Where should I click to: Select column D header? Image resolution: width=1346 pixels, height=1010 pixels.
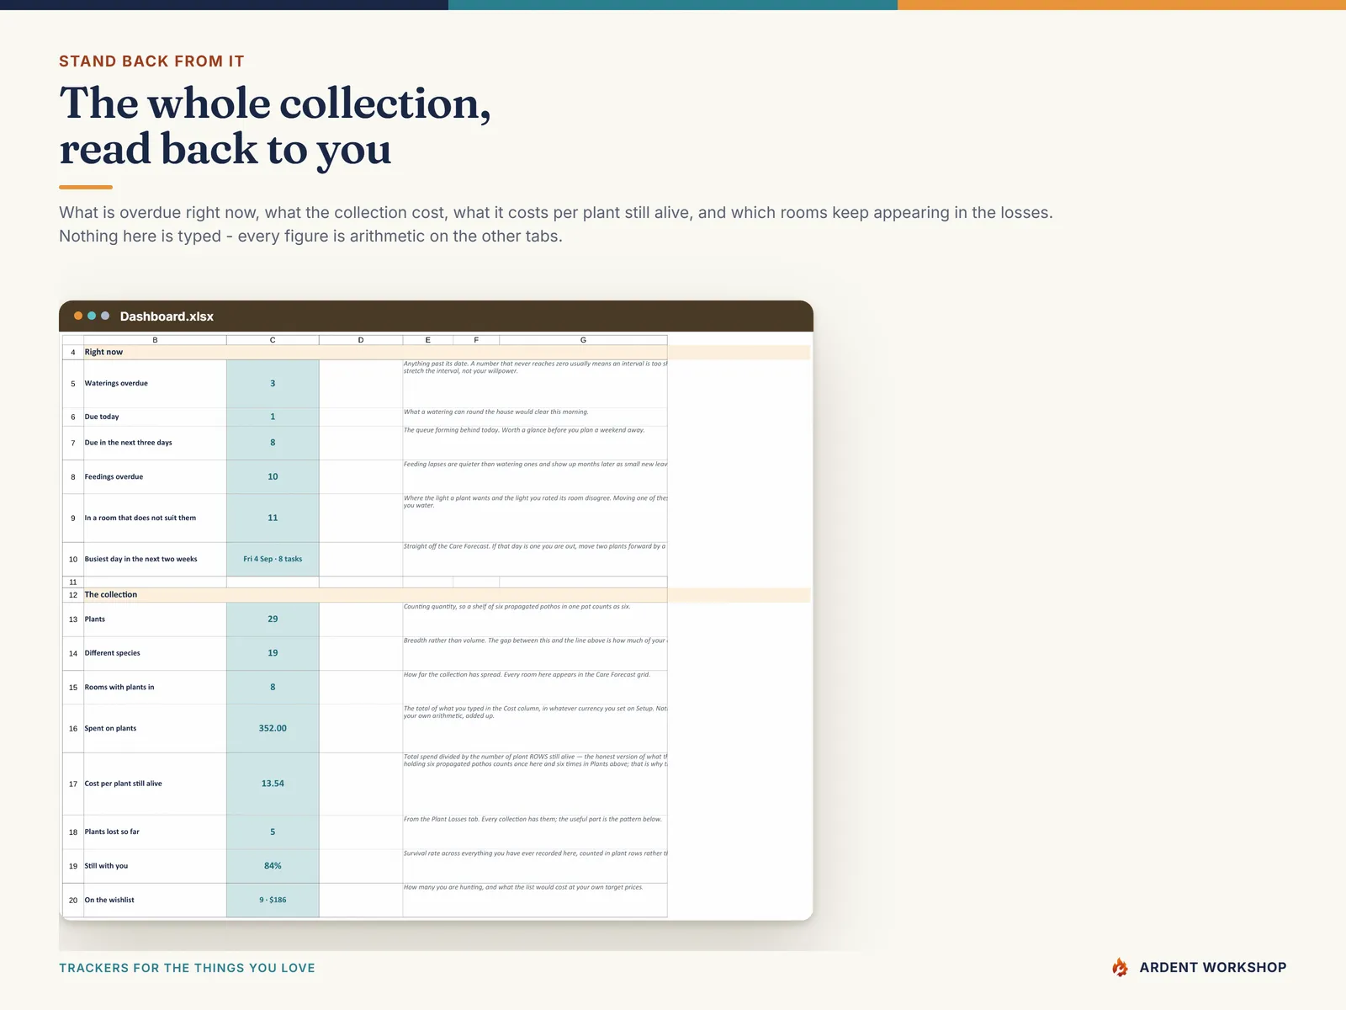point(361,340)
